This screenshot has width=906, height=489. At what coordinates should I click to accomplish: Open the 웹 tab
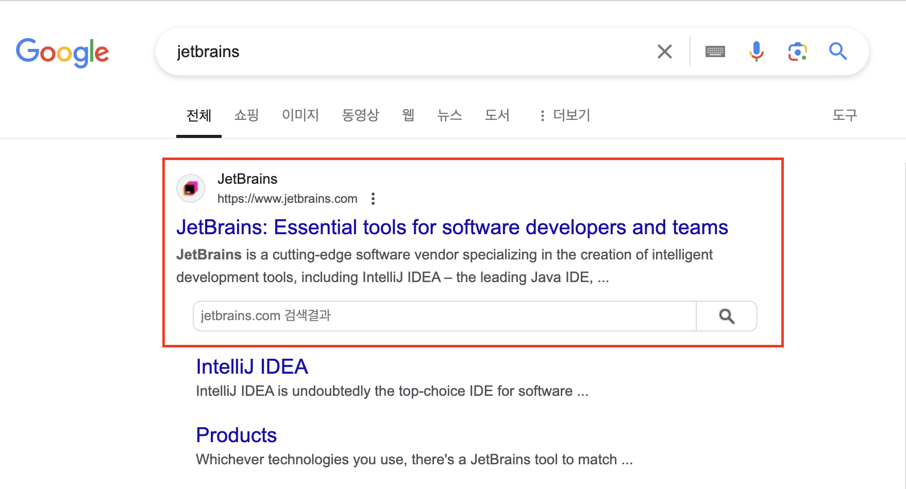[x=408, y=115]
